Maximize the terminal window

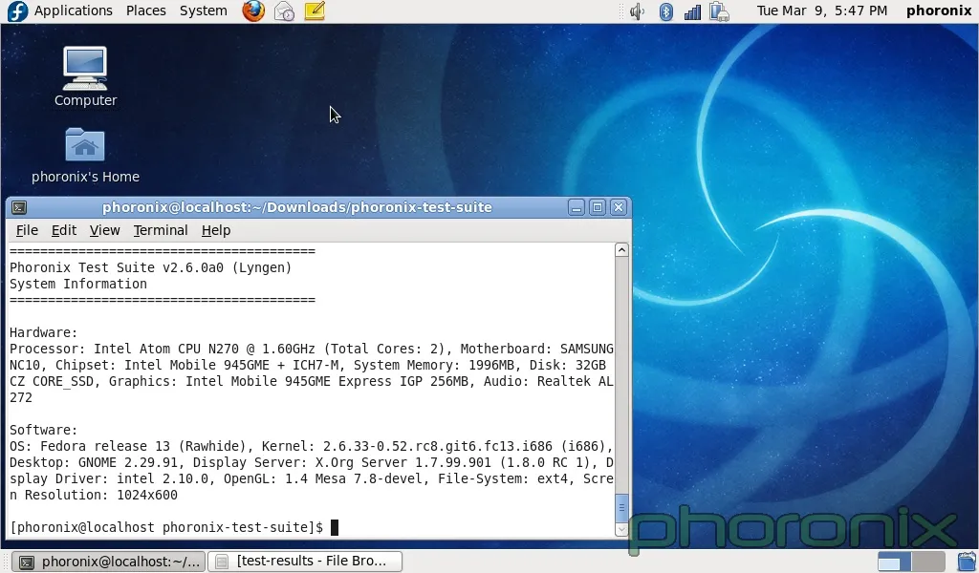coord(598,207)
